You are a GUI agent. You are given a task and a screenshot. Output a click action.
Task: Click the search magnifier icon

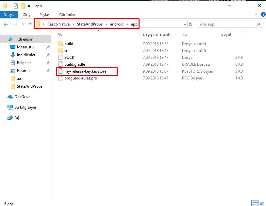click(258, 24)
